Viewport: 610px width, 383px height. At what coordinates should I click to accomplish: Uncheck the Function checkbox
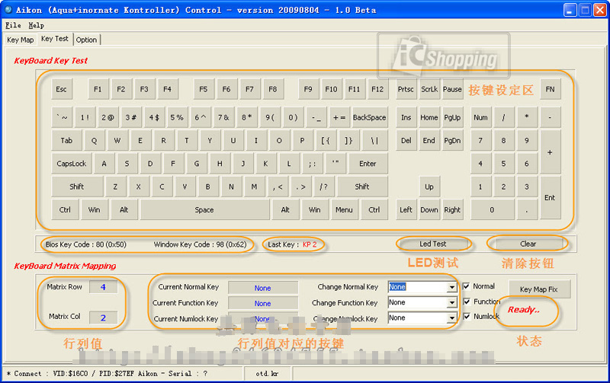(467, 302)
